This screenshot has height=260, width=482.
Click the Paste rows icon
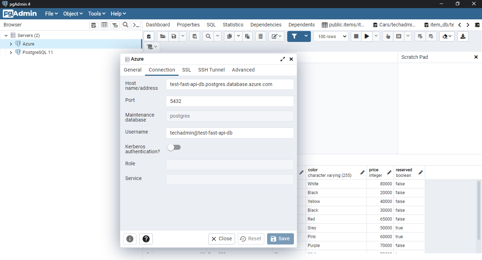pyautogui.click(x=247, y=36)
